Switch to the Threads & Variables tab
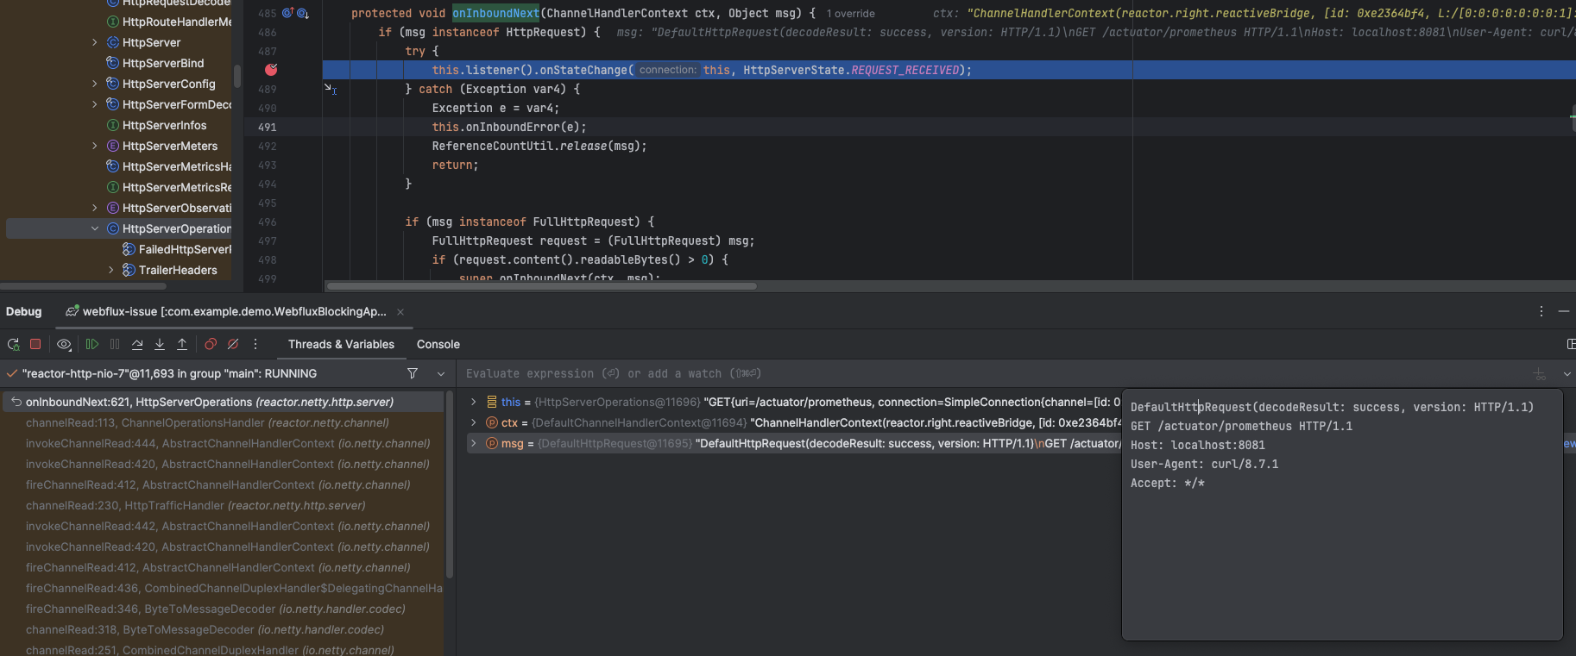Viewport: 1576px width, 656px height. coord(341,344)
